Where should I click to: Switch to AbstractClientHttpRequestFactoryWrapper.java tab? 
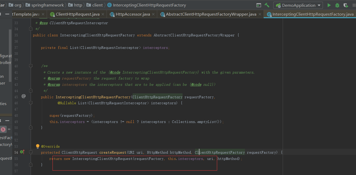click(x=211, y=14)
